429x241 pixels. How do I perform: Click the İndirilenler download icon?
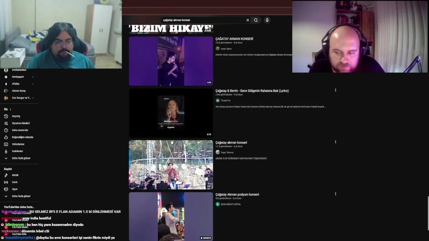coord(6,151)
